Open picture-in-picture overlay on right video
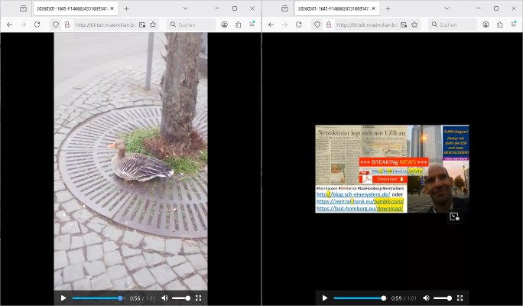The height and width of the screenshot is (306, 523). pos(454,216)
